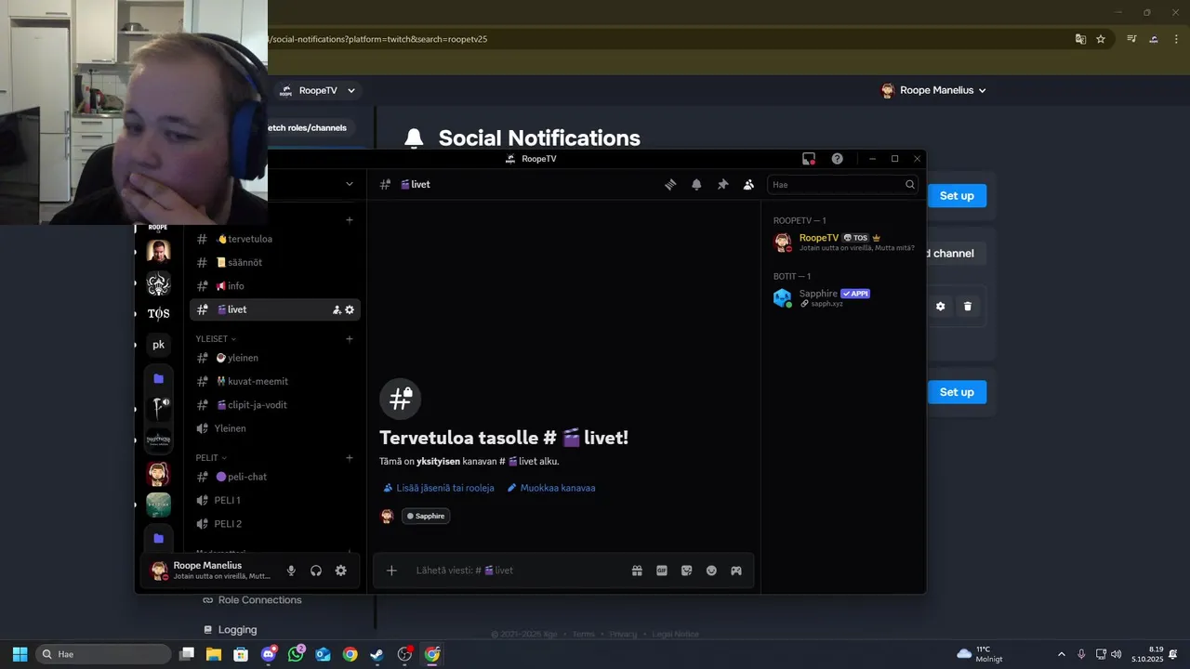Collapse the YLEISET category
The image size is (1190, 669).
pos(216,339)
